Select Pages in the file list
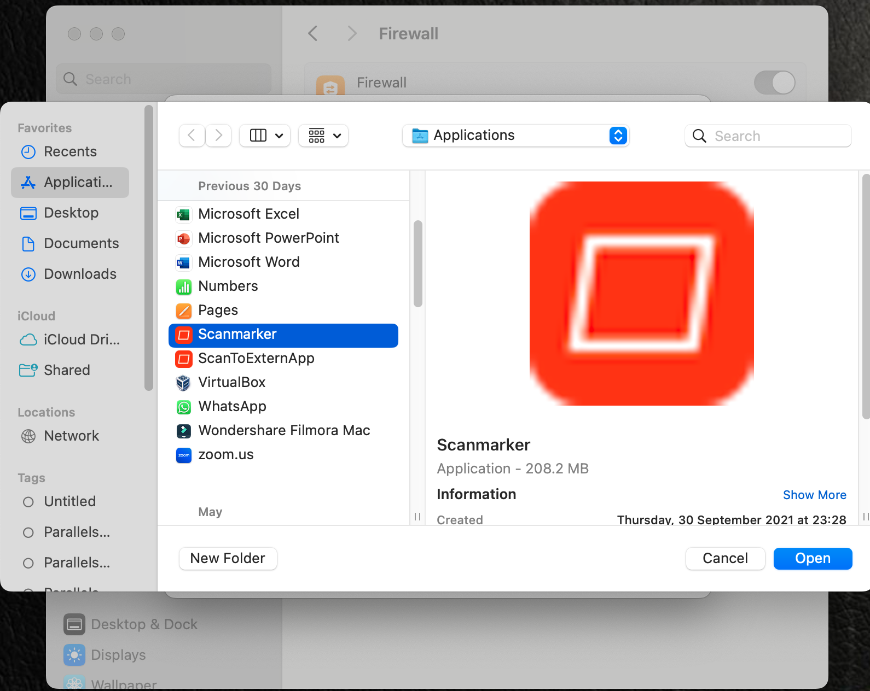The height and width of the screenshot is (691, 870). 283,311
